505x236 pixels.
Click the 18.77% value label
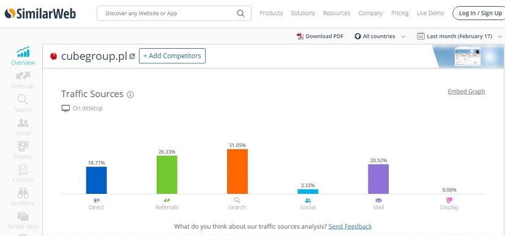click(96, 163)
